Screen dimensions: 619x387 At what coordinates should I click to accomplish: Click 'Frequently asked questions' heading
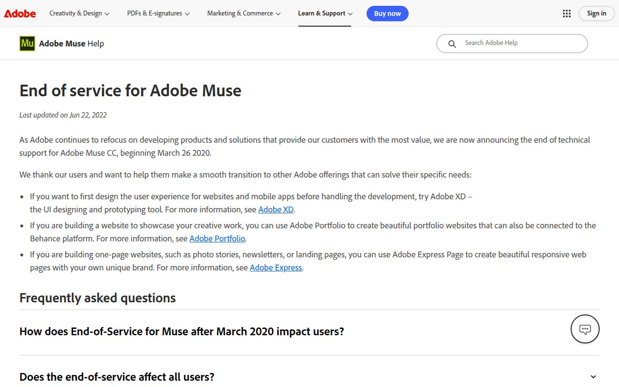click(98, 298)
